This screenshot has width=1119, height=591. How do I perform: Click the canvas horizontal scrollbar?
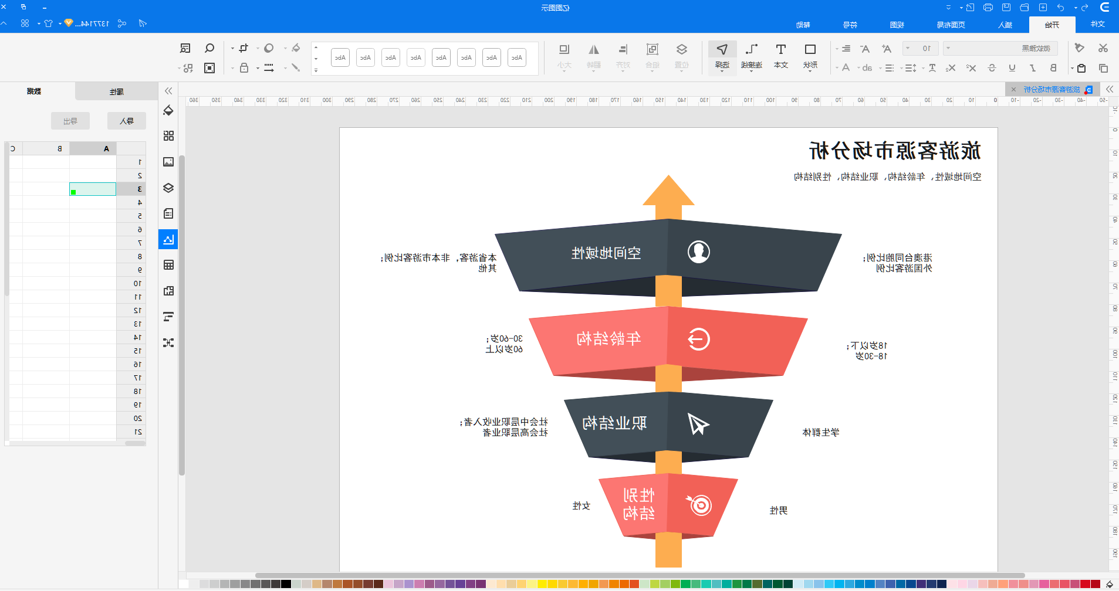(x=640, y=575)
